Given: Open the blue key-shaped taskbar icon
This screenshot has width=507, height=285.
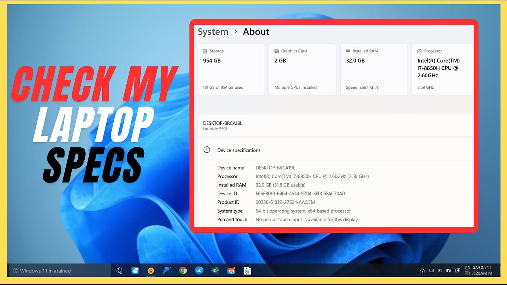Looking at the screenshot, I should click(x=167, y=271).
